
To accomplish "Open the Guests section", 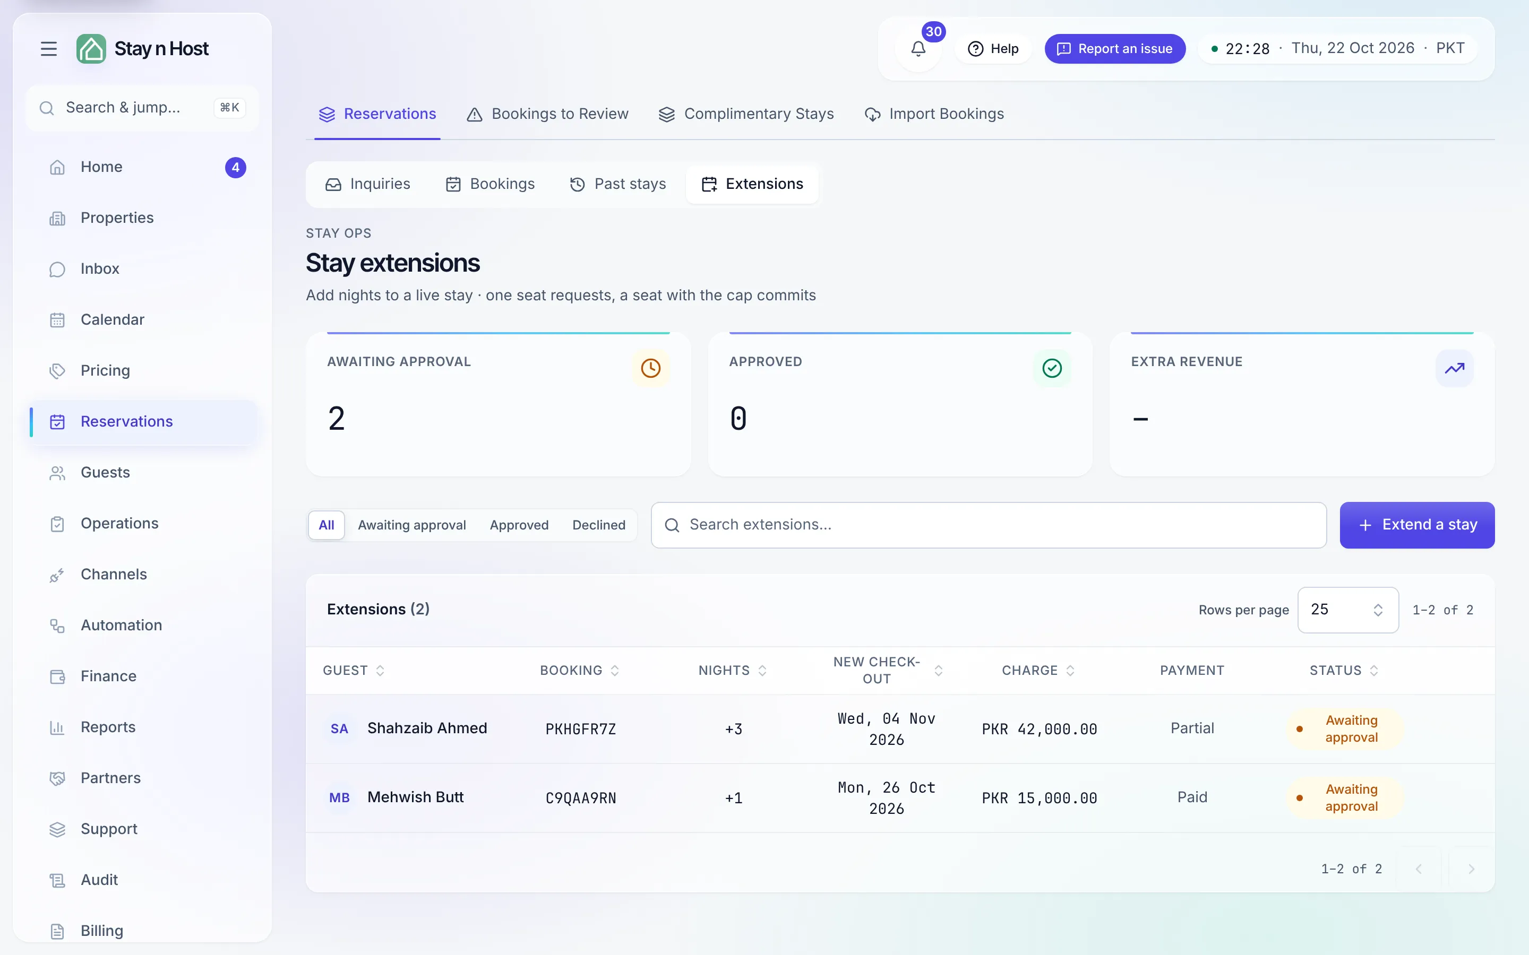I will 143,472.
